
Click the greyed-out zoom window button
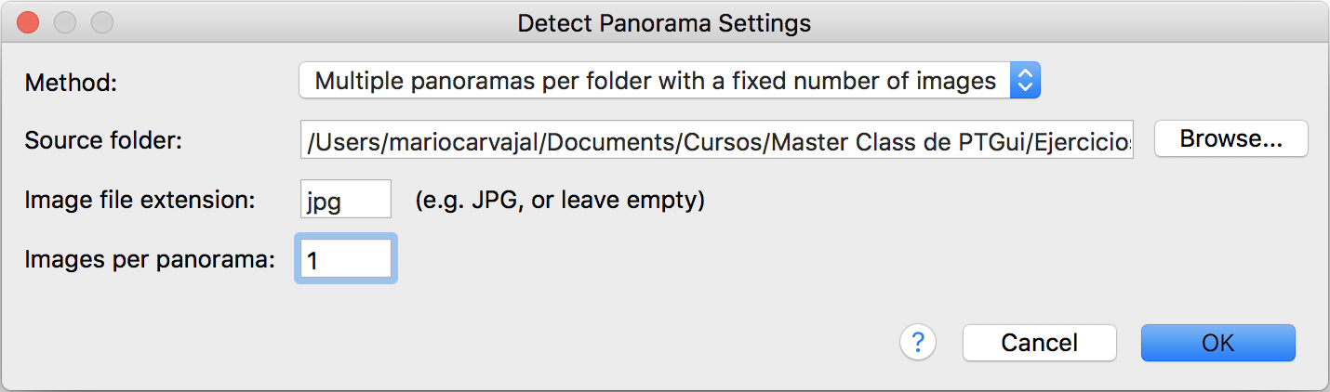[101, 21]
